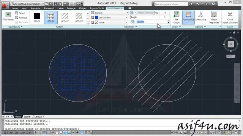Expand the Boundaries panel
The height and width of the screenshot is (136, 243).
click(15, 27)
